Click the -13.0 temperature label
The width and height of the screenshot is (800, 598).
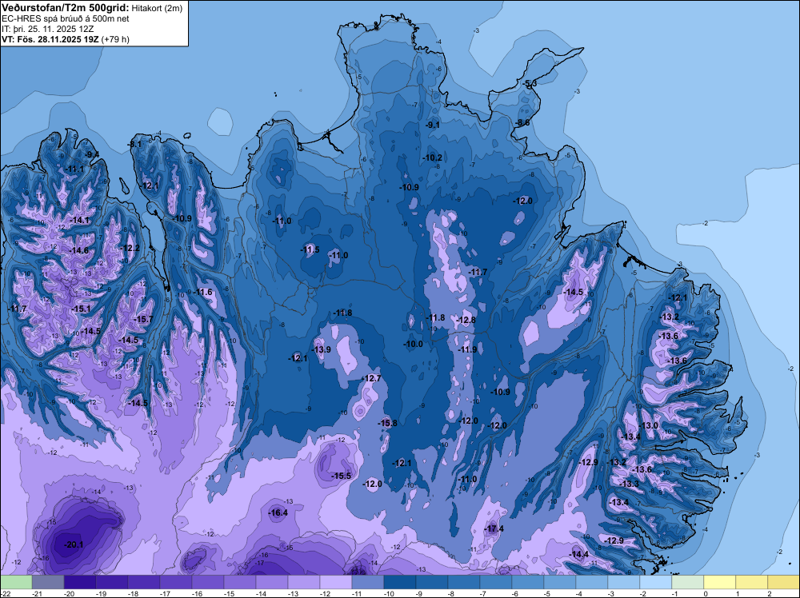click(x=649, y=425)
